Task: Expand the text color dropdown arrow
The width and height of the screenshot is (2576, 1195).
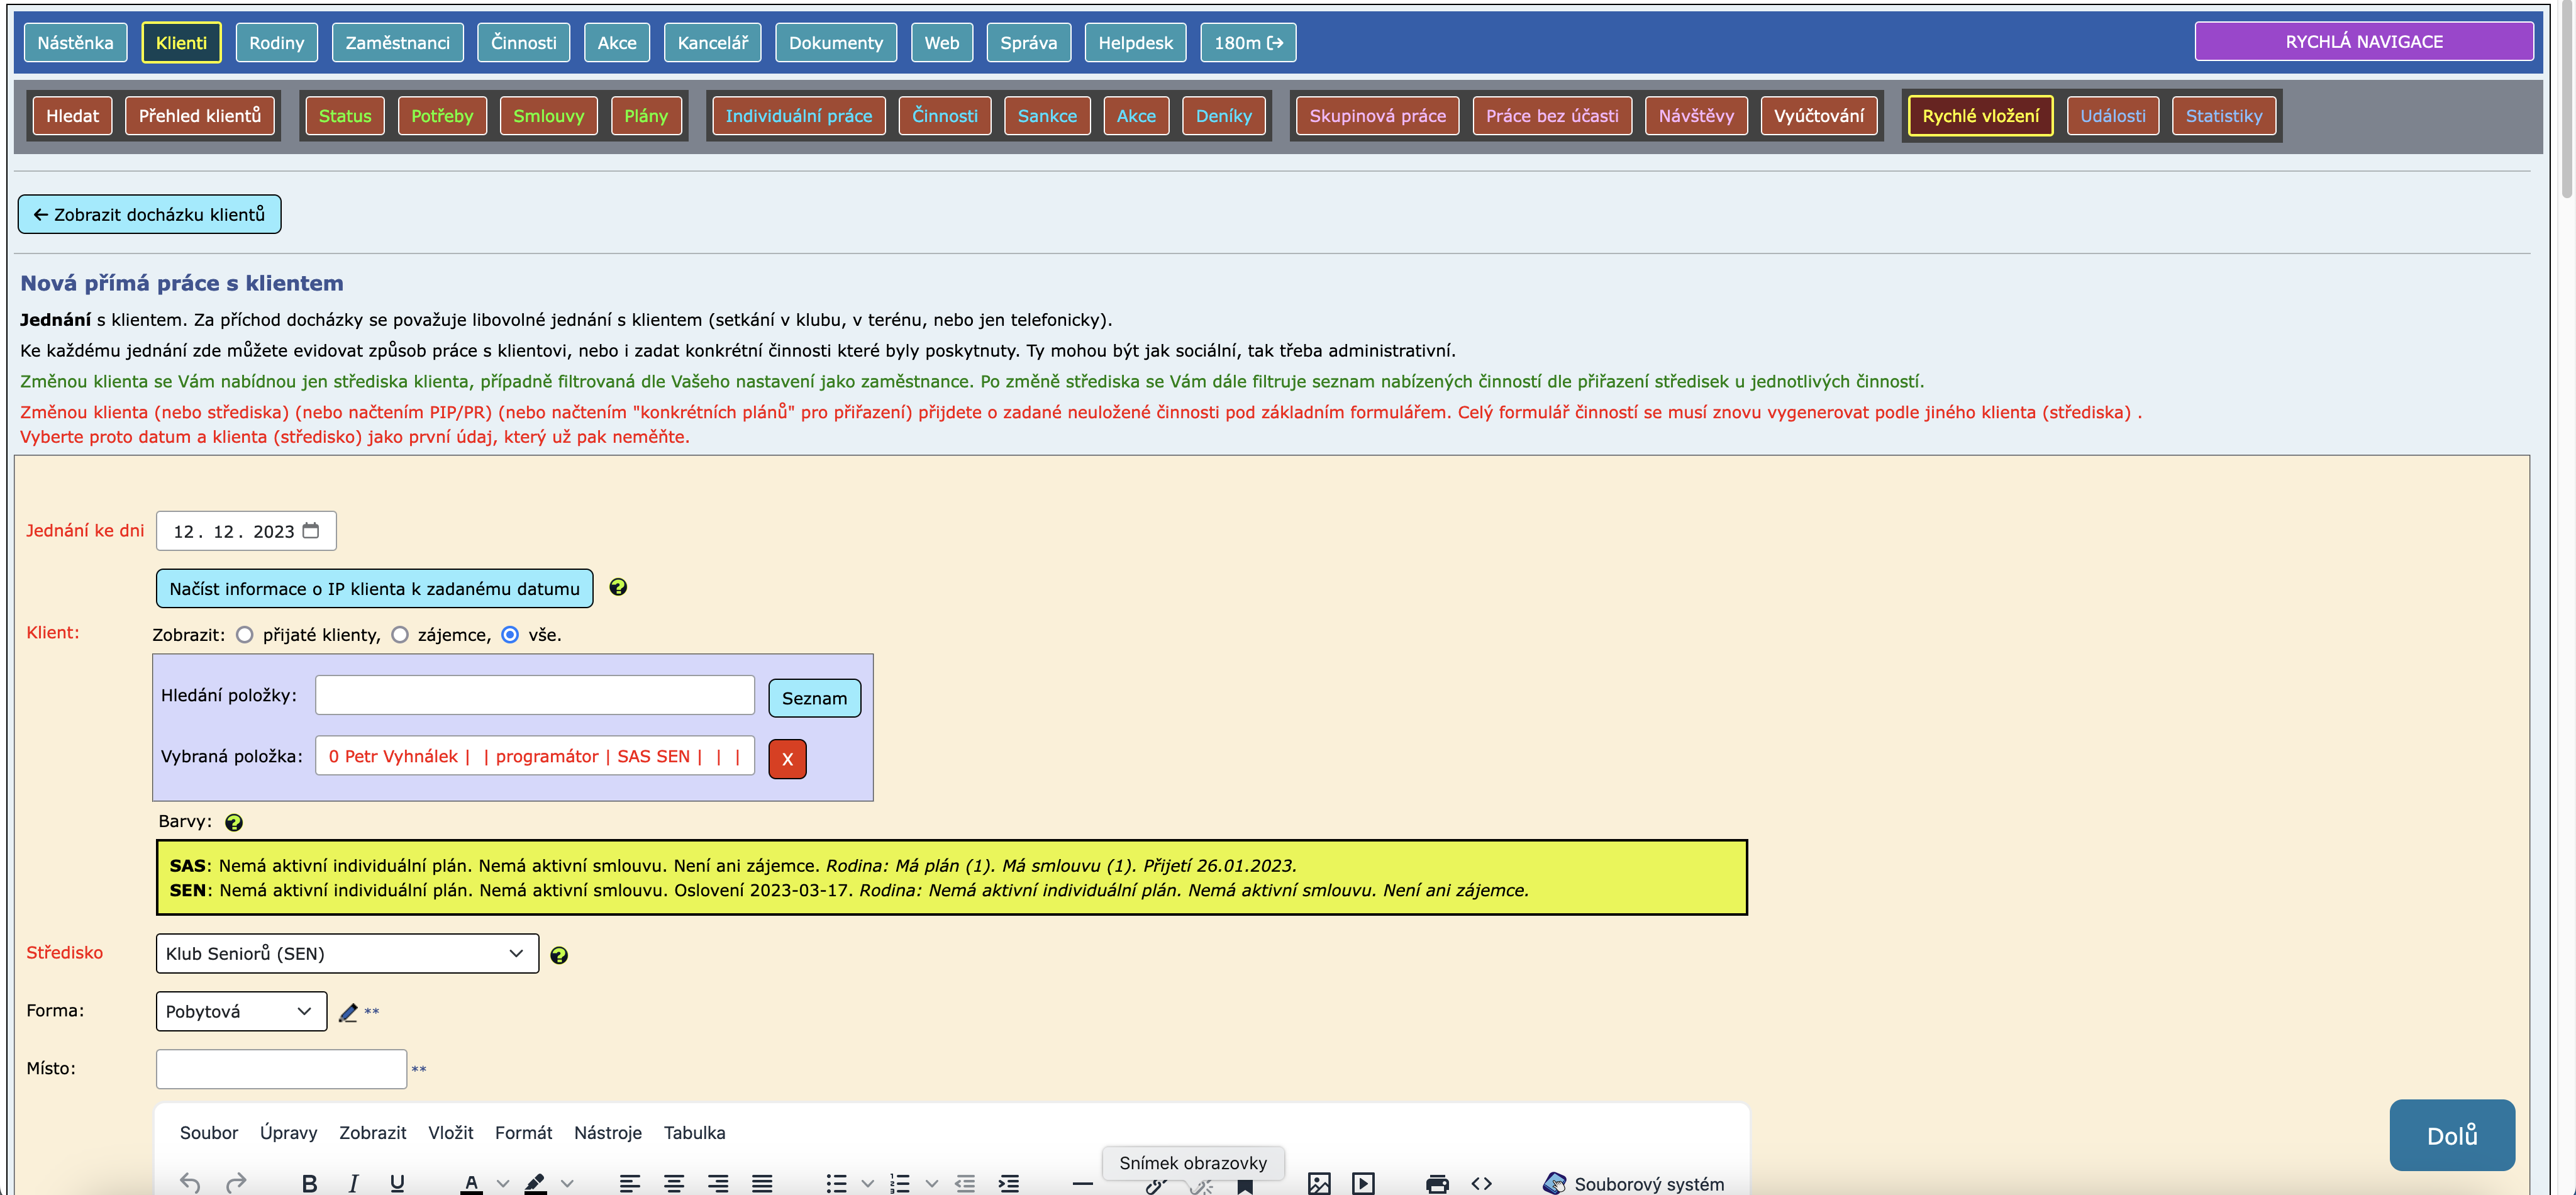Action: [503, 1183]
